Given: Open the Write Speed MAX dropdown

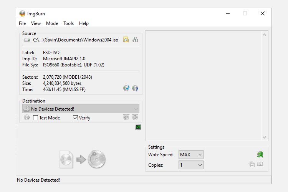Looking at the screenshot, I should [x=191, y=155].
